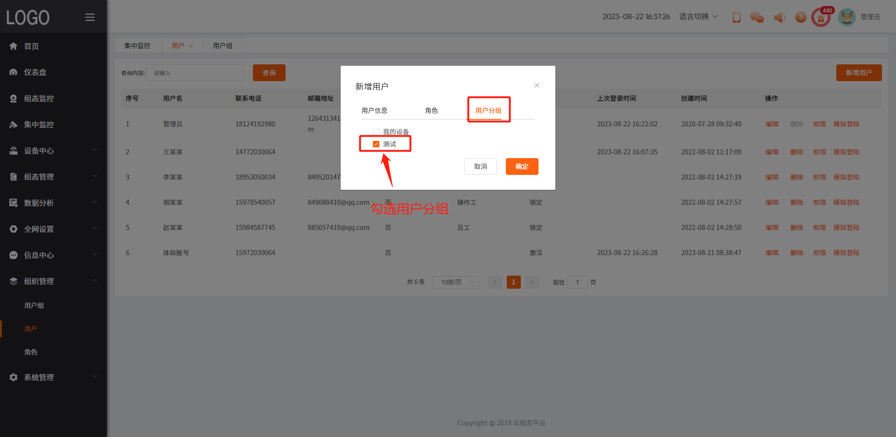Uncheck the 测试 group checkbox
The height and width of the screenshot is (437, 896).
pos(376,144)
